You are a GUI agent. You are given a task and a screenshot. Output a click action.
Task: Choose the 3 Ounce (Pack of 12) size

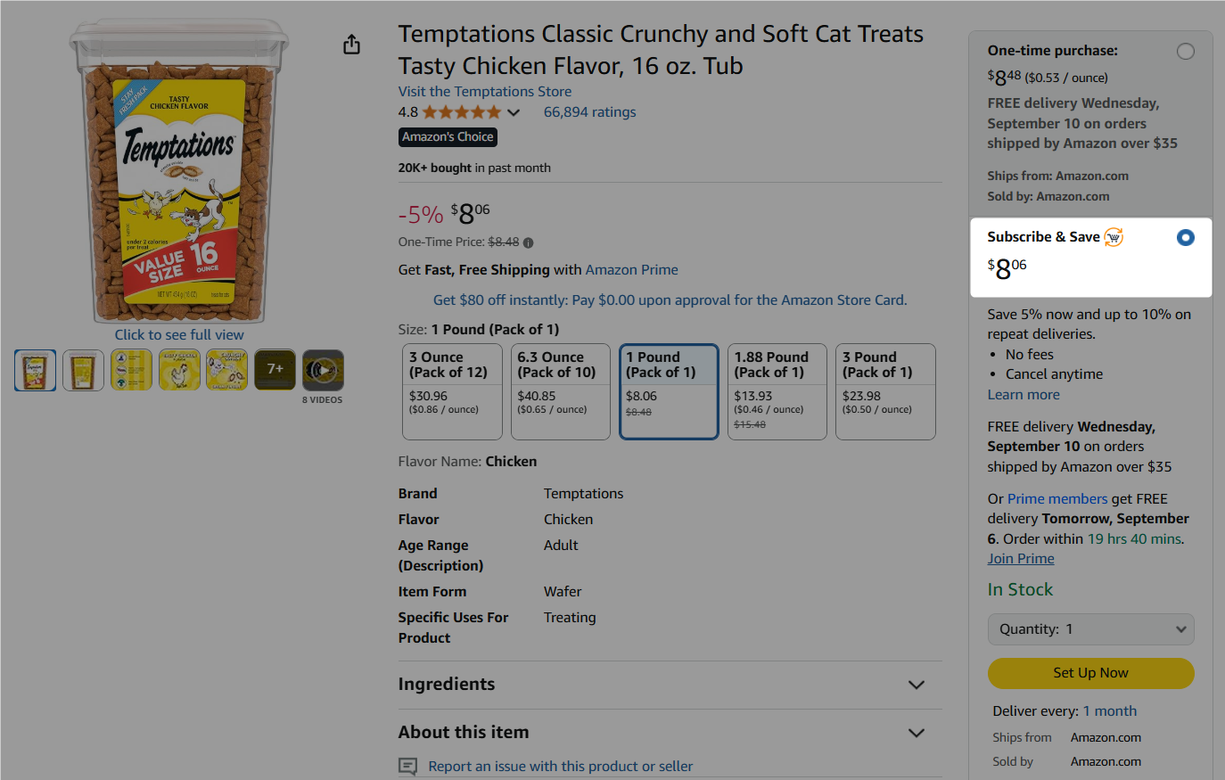[x=452, y=391]
